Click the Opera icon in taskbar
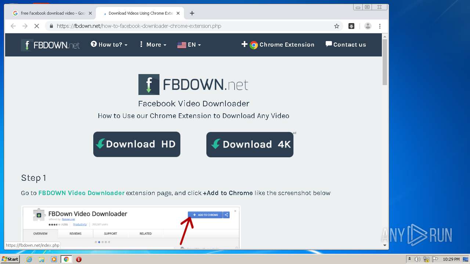The width and height of the screenshot is (470, 264). 79,259
